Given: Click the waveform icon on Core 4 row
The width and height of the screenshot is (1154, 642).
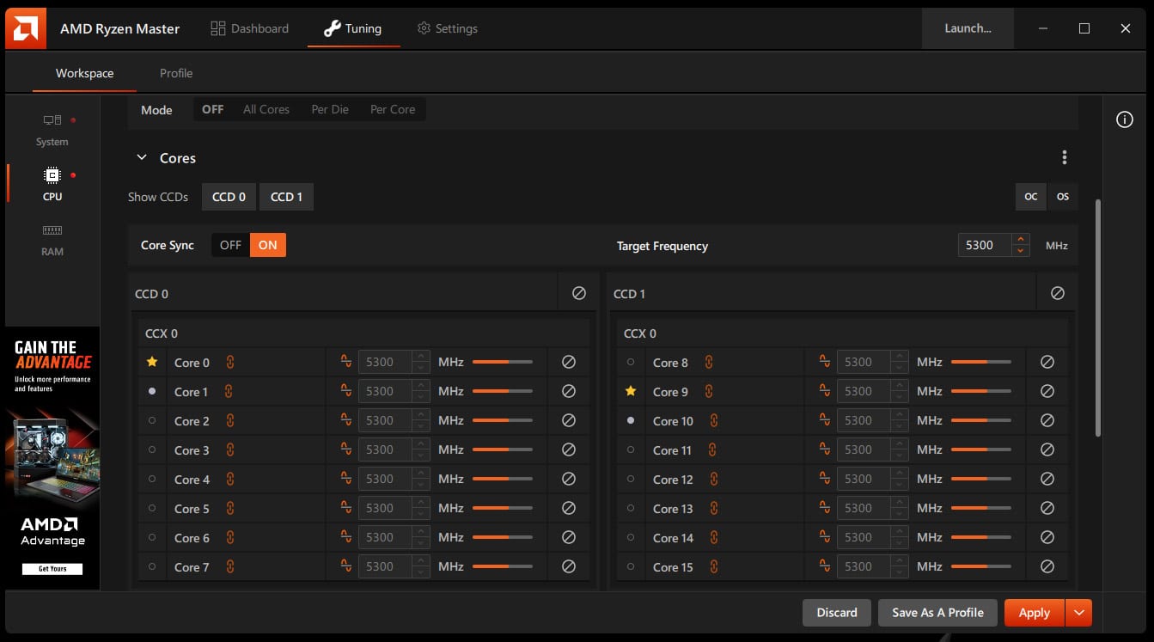Looking at the screenshot, I should pyautogui.click(x=345, y=479).
